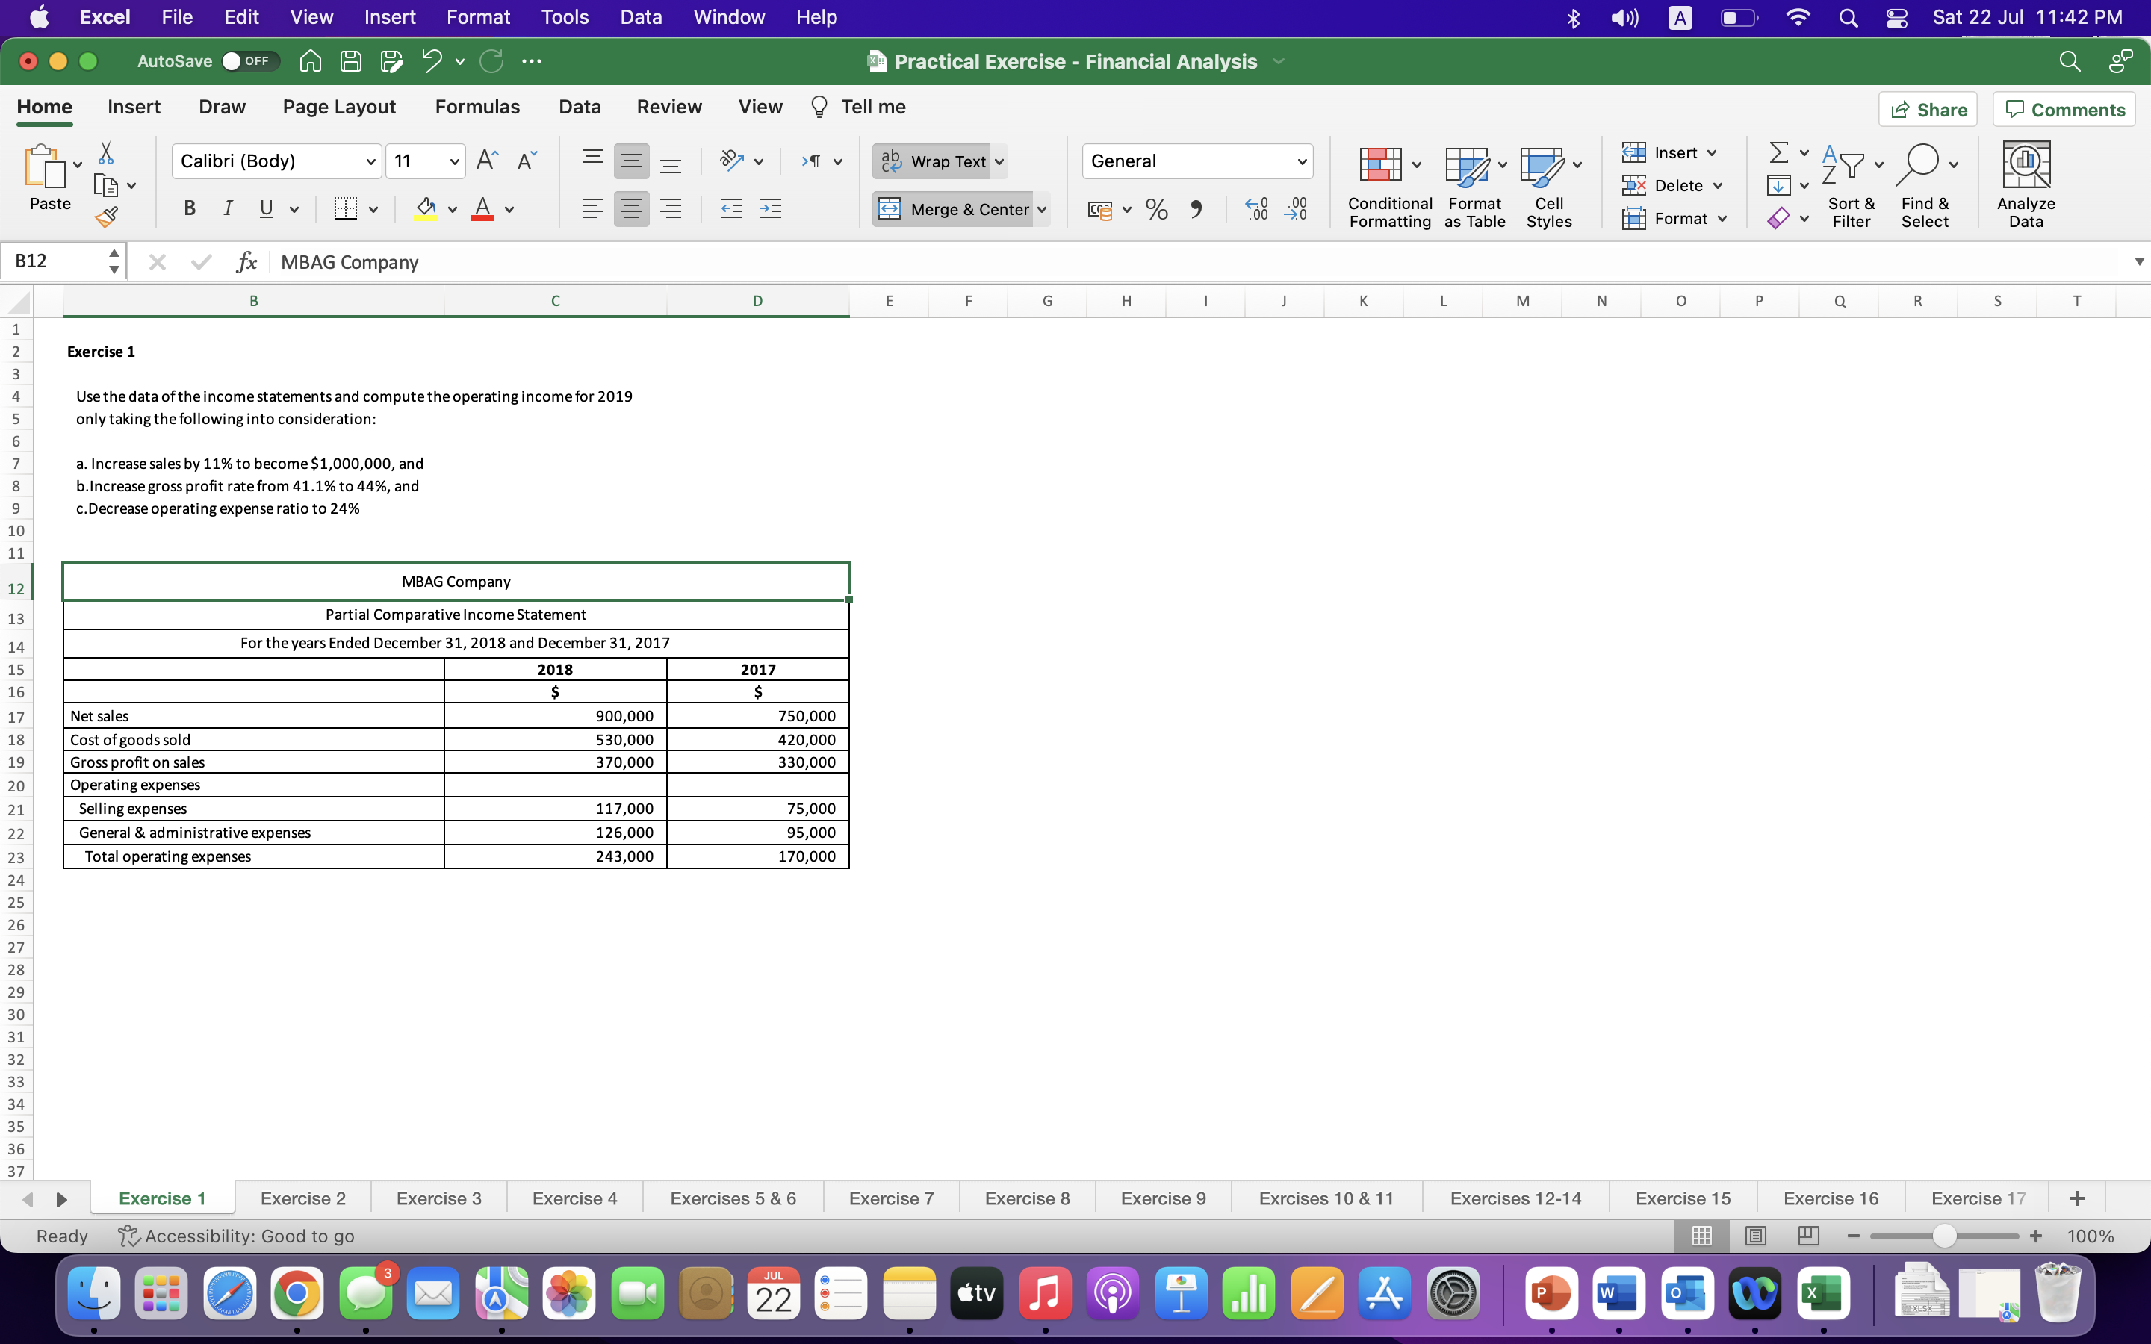
Task: Expand the fill color dropdown
Action: [x=452, y=209]
